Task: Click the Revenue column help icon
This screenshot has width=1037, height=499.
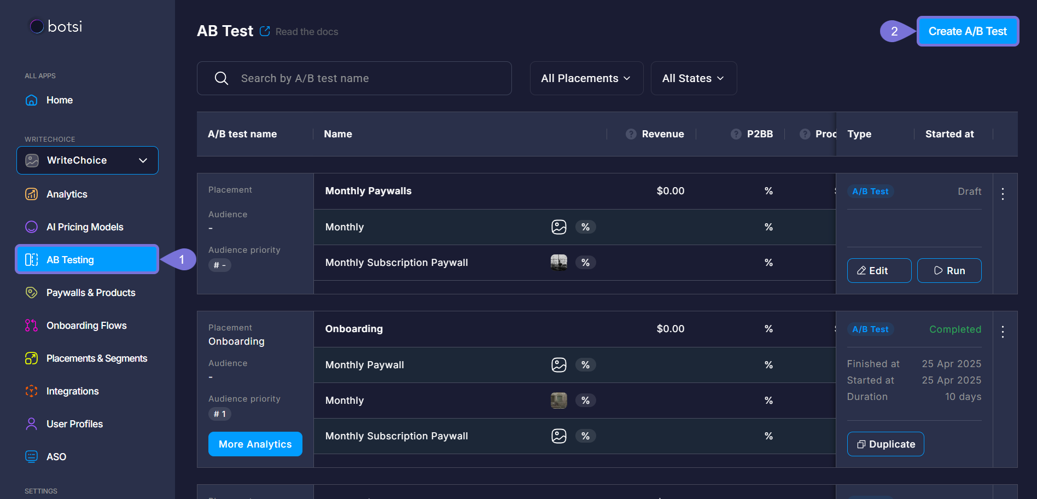Action: tap(631, 134)
